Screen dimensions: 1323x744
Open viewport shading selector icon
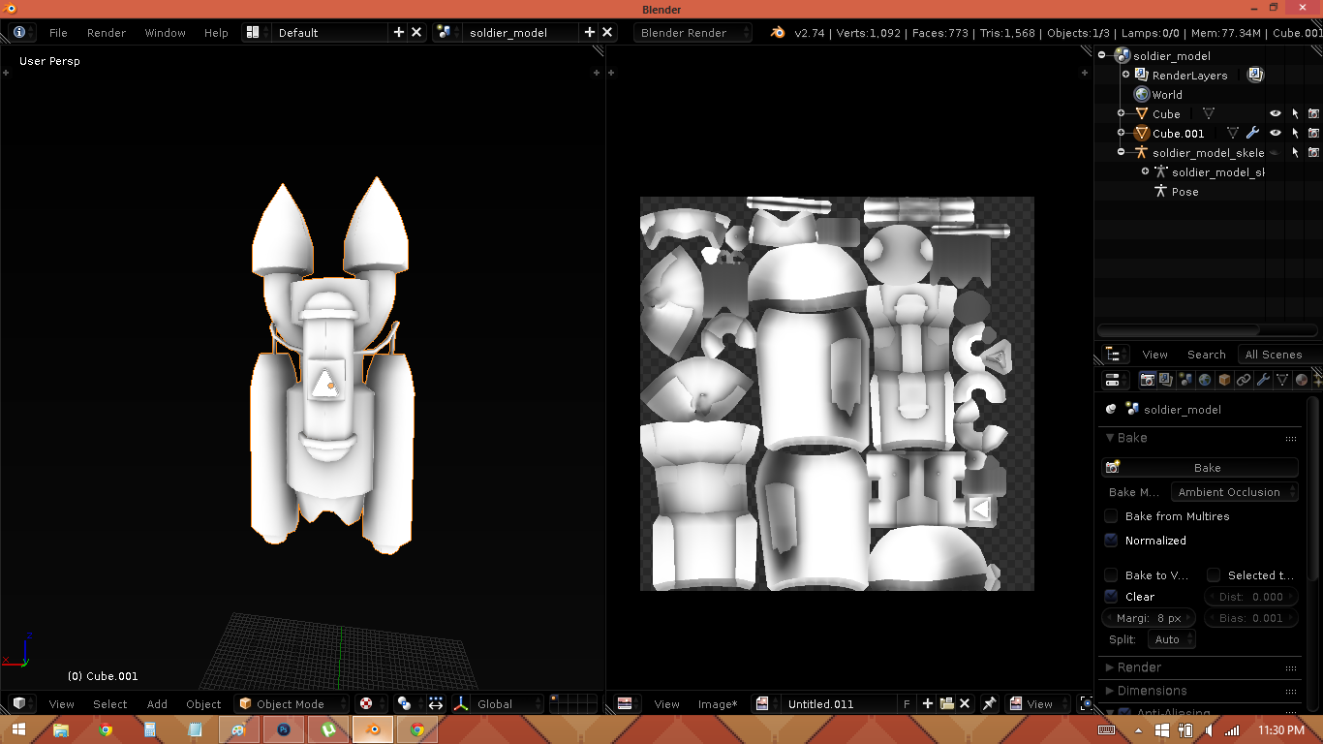point(370,704)
